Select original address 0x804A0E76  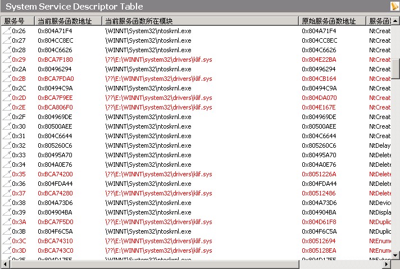319,165
